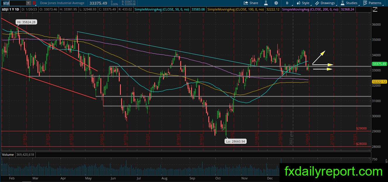Click the 8/19/22 expiration date marker
This screenshot has width=388, height=182.
pos(178,139)
